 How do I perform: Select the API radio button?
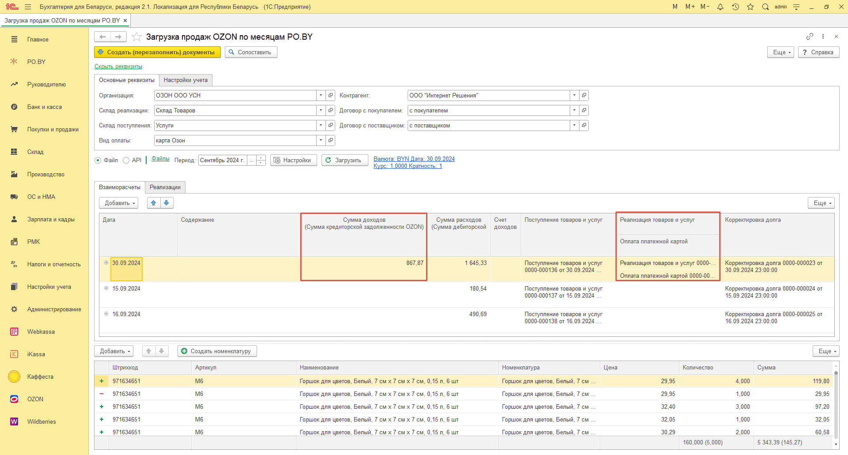126,160
